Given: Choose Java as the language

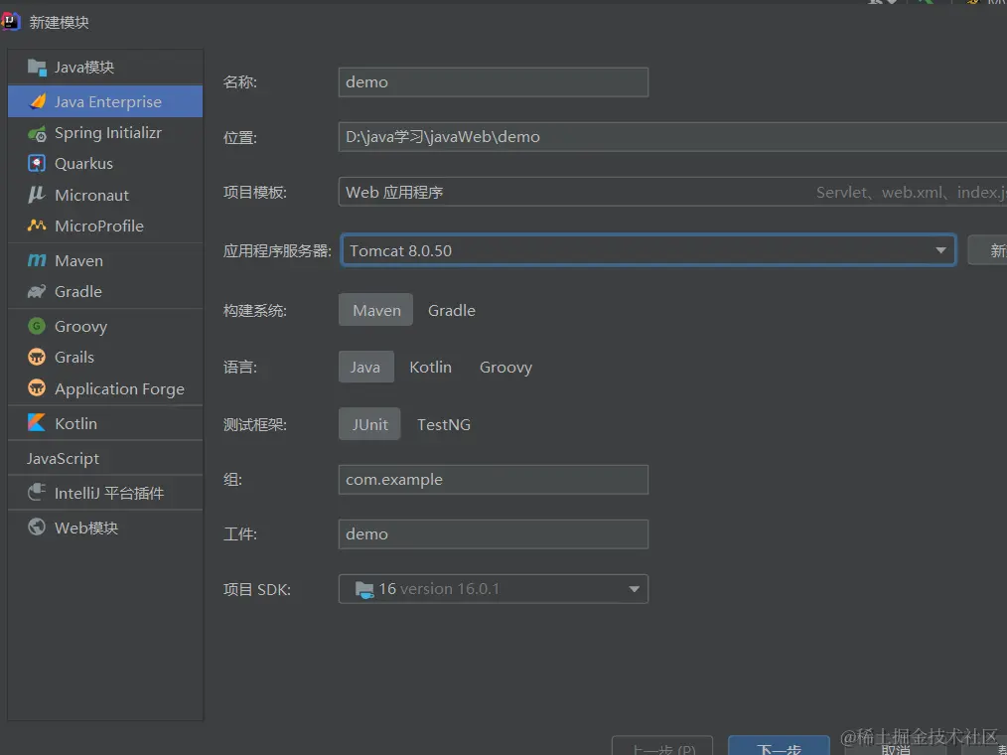Looking at the screenshot, I should tap(366, 367).
